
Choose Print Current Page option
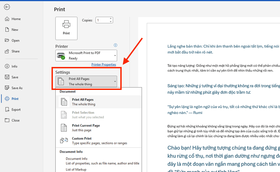pos(99,128)
